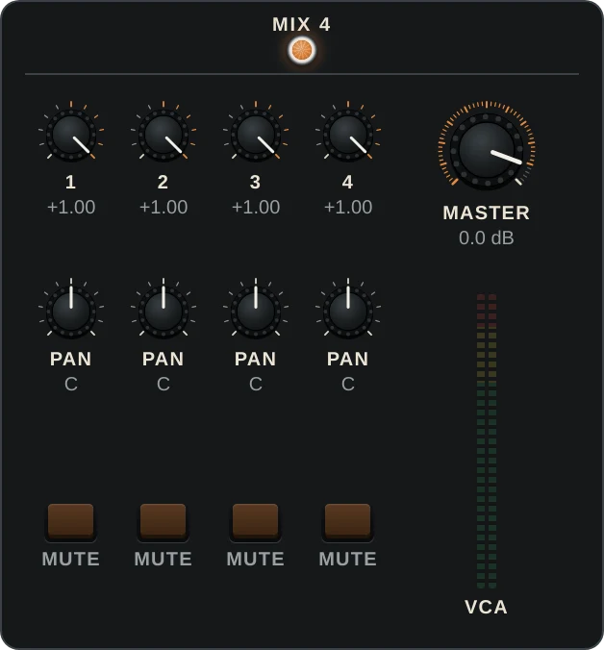Click the channel 3 level knob
Viewport: 604px width, 650px height.
(x=256, y=135)
